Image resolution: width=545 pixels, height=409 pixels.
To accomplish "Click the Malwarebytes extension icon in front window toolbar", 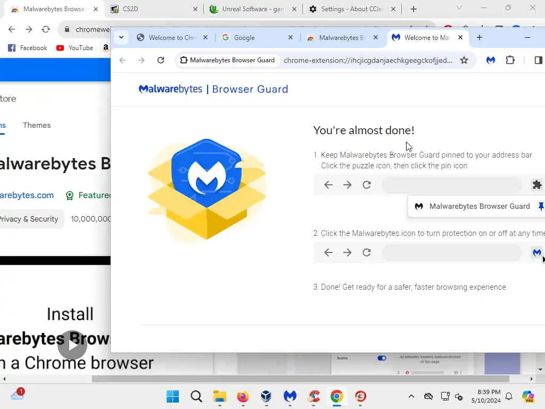I will 490,60.
